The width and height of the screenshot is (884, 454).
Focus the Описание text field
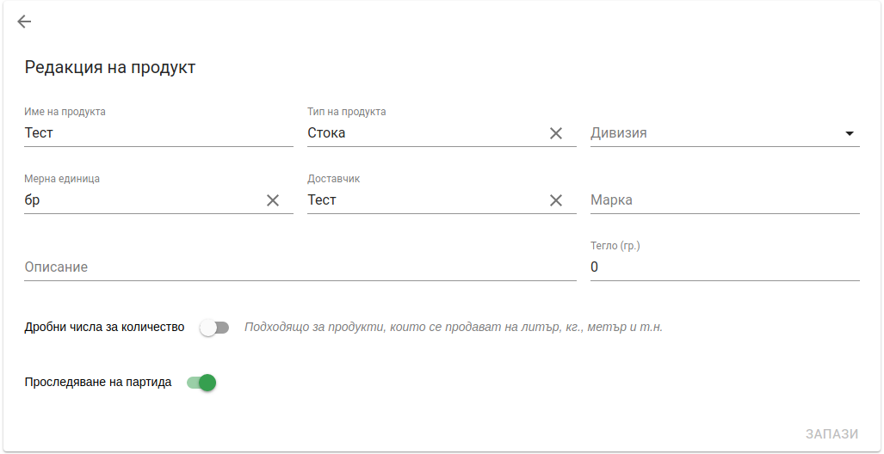point(300,267)
